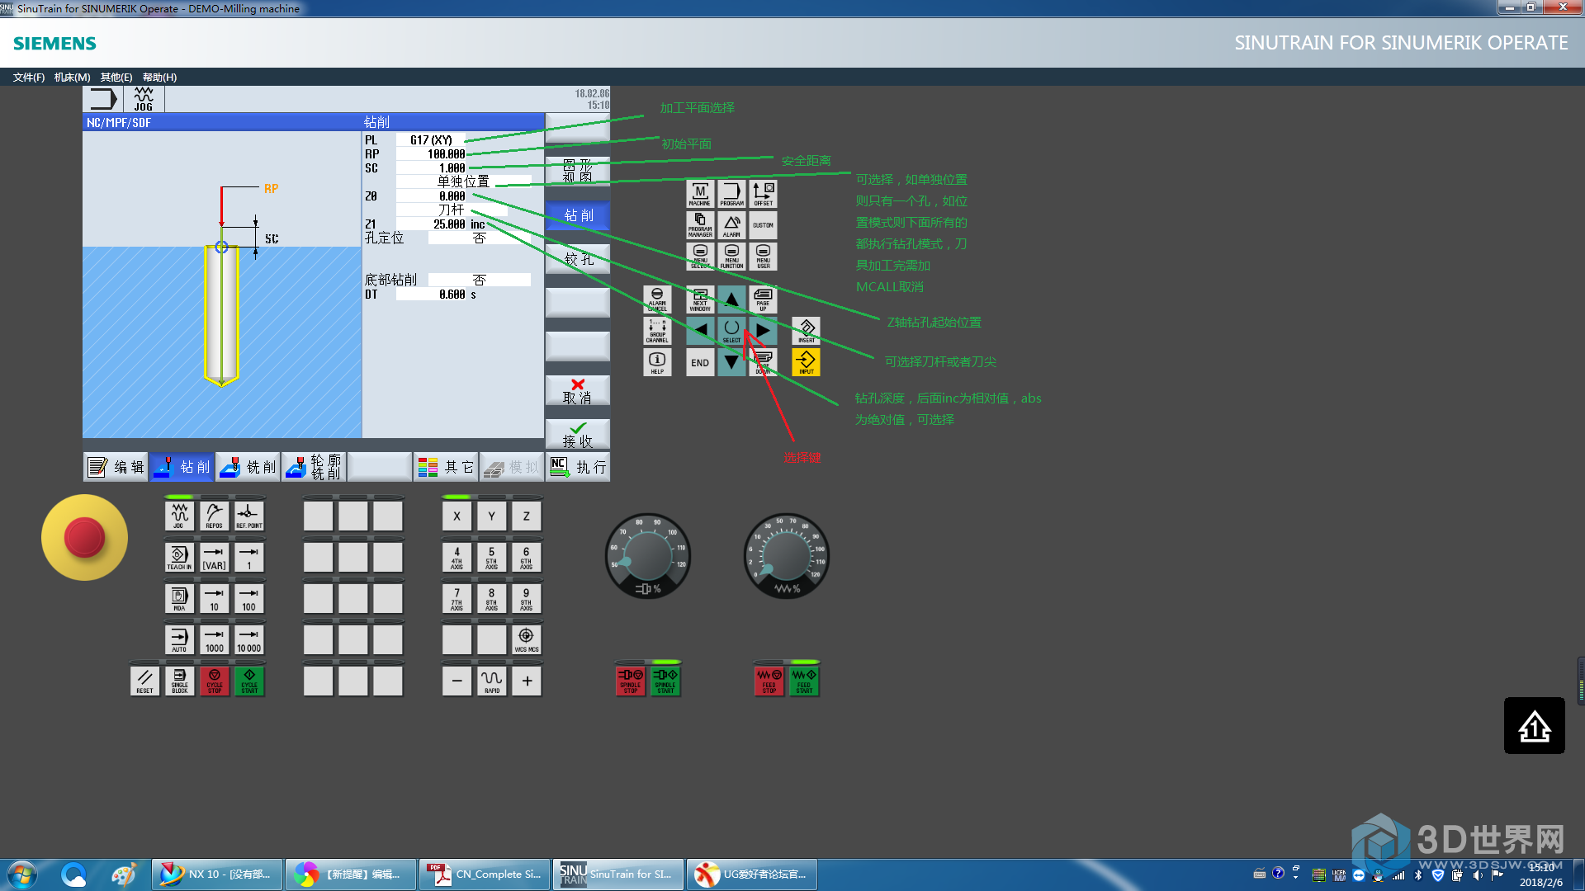Click the REPOS machine control key

pyautogui.click(x=214, y=516)
